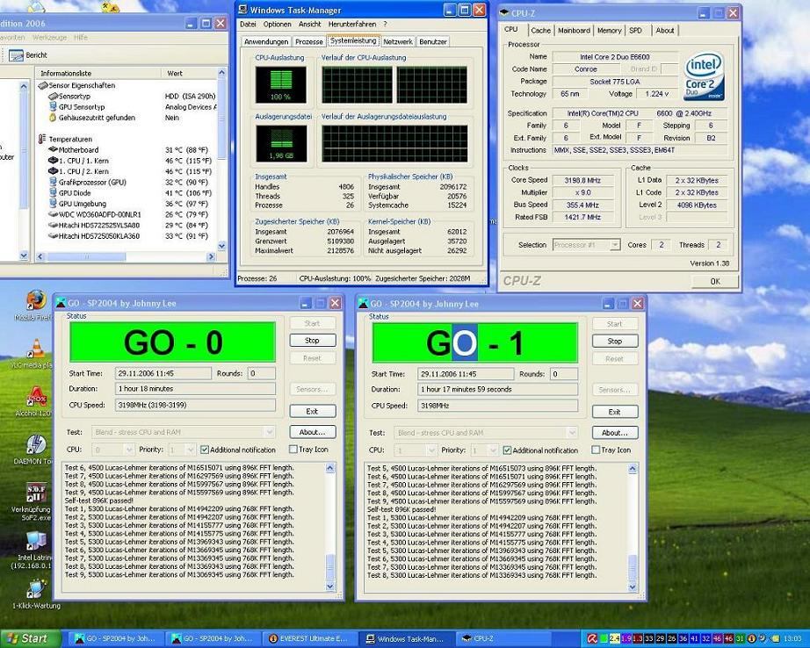Click the thermometer icon beside Temperaturen
Viewport: 810px width, 648px height.
click(x=42, y=139)
